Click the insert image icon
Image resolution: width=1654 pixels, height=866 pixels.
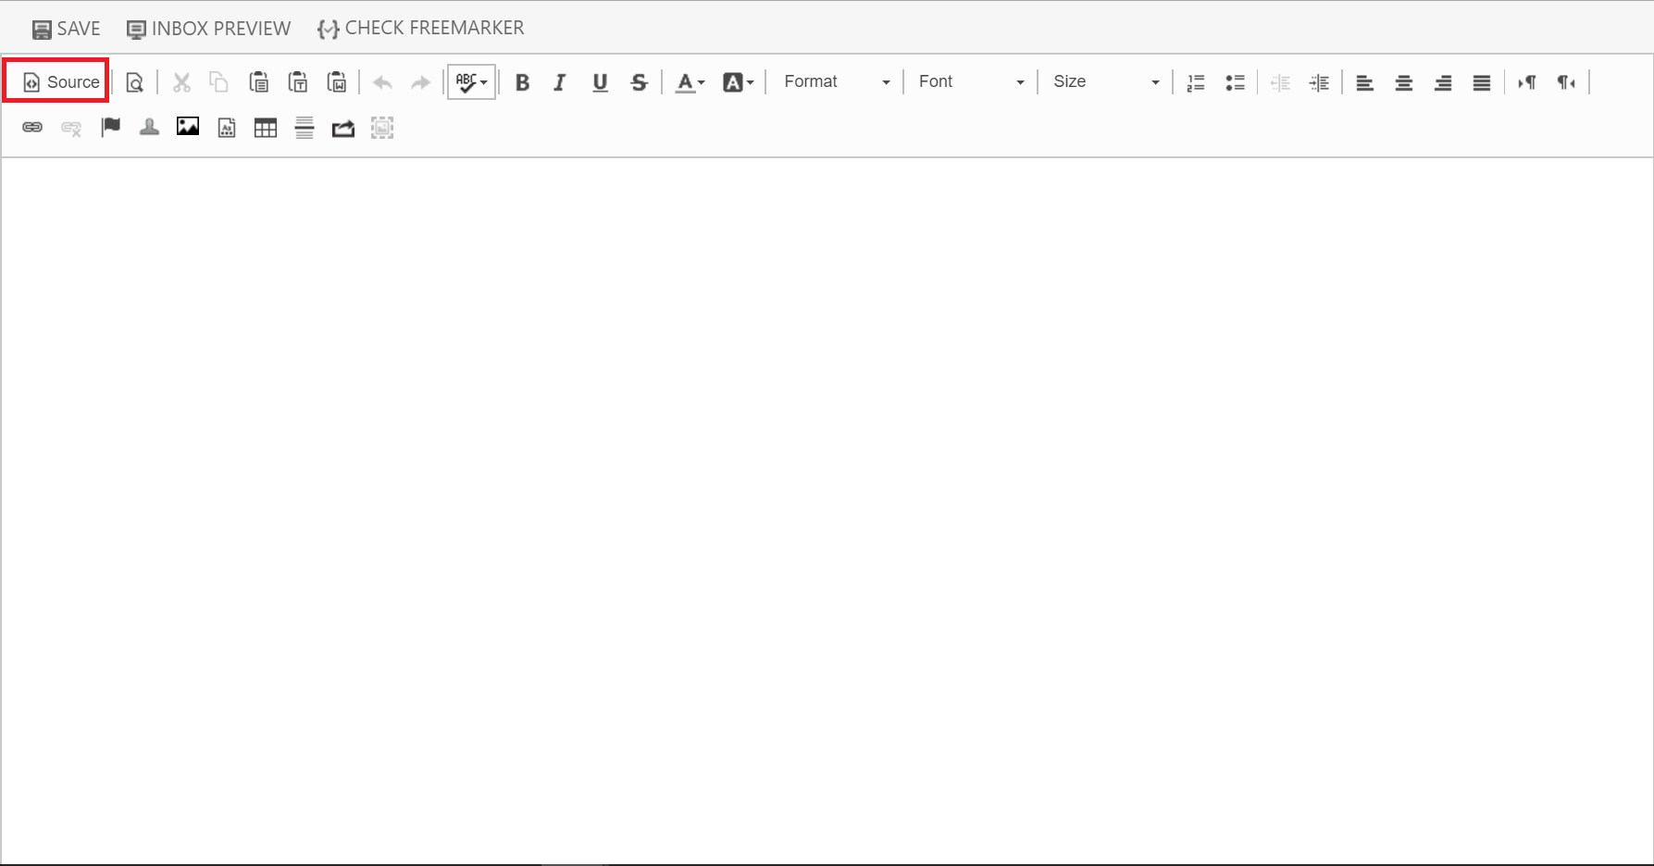[x=188, y=128]
